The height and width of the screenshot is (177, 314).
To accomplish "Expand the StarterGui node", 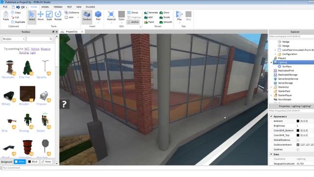I will 271,87.
